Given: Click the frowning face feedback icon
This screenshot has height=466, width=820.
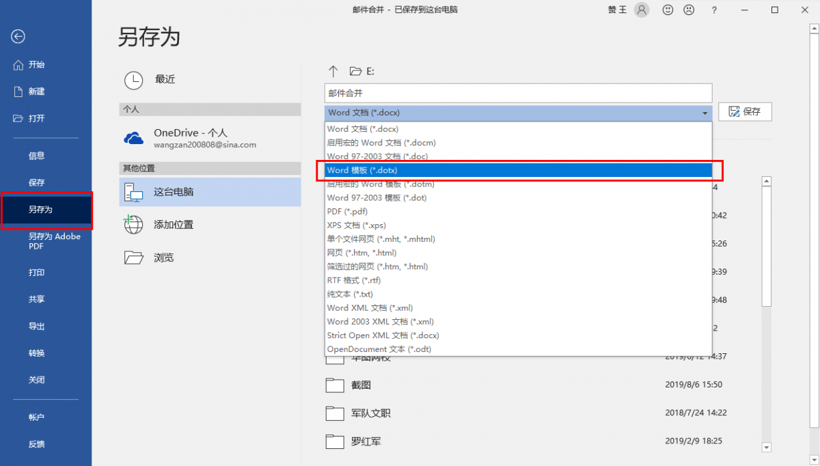Looking at the screenshot, I should tap(689, 10).
